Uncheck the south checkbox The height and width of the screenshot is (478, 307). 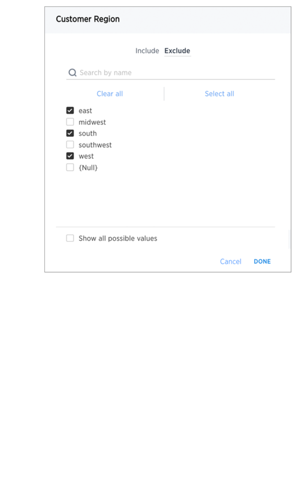[70, 133]
